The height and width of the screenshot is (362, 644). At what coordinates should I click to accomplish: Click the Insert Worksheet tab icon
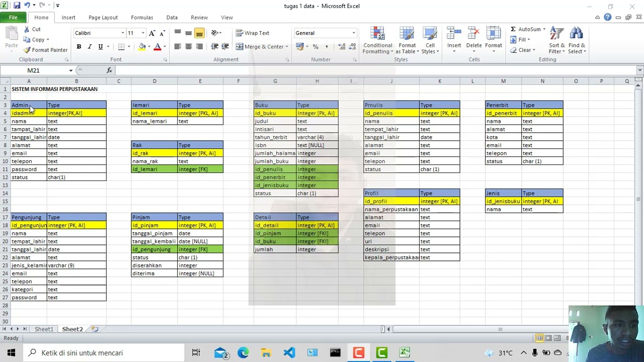coord(95,329)
